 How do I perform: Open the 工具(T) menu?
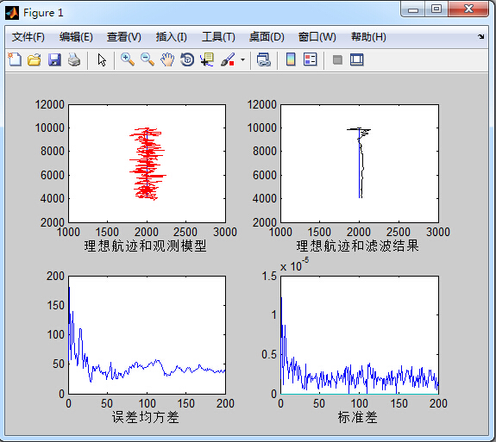218,37
